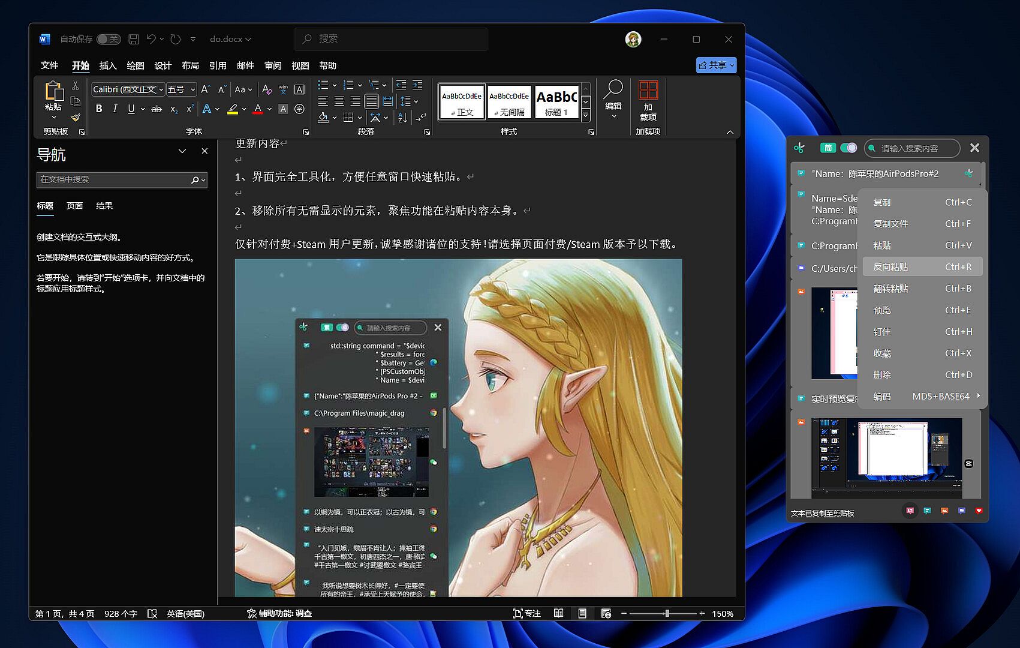Click the 共享 share button
Image resolution: width=1020 pixels, height=648 pixels.
(715, 65)
